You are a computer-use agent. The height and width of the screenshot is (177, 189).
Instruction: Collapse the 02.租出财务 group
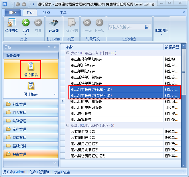(x=68, y=126)
